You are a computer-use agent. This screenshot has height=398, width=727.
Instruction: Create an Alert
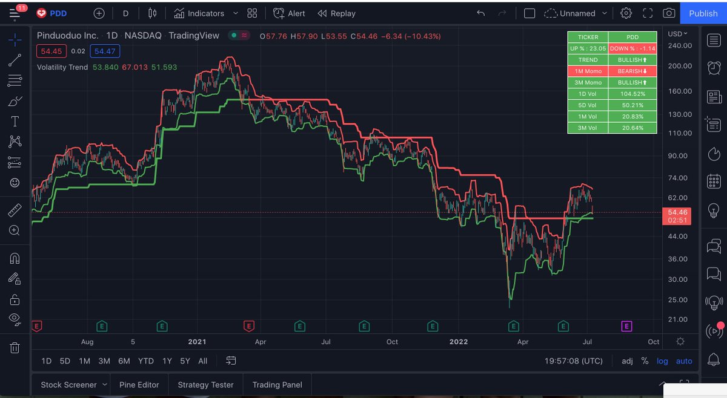click(x=289, y=13)
